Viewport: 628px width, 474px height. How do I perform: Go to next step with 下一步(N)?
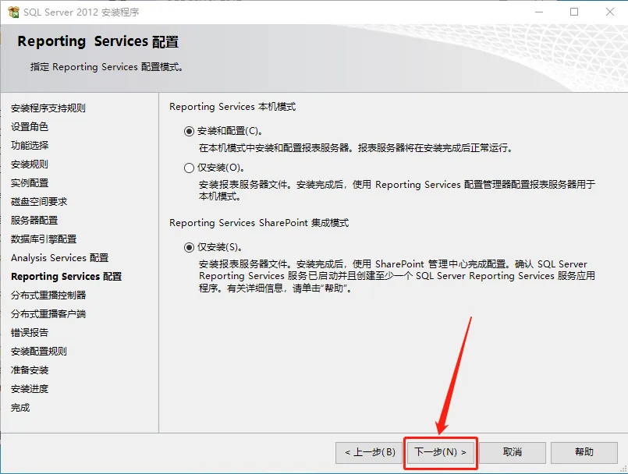click(441, 452)
